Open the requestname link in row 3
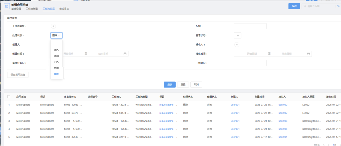This screenshot has height=146, width=341. (x=168, y=121)
